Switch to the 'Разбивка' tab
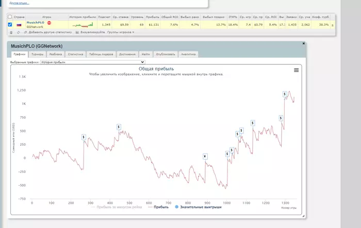The width and height of the screenshot is (361, 228). click(x=56, y=54)
